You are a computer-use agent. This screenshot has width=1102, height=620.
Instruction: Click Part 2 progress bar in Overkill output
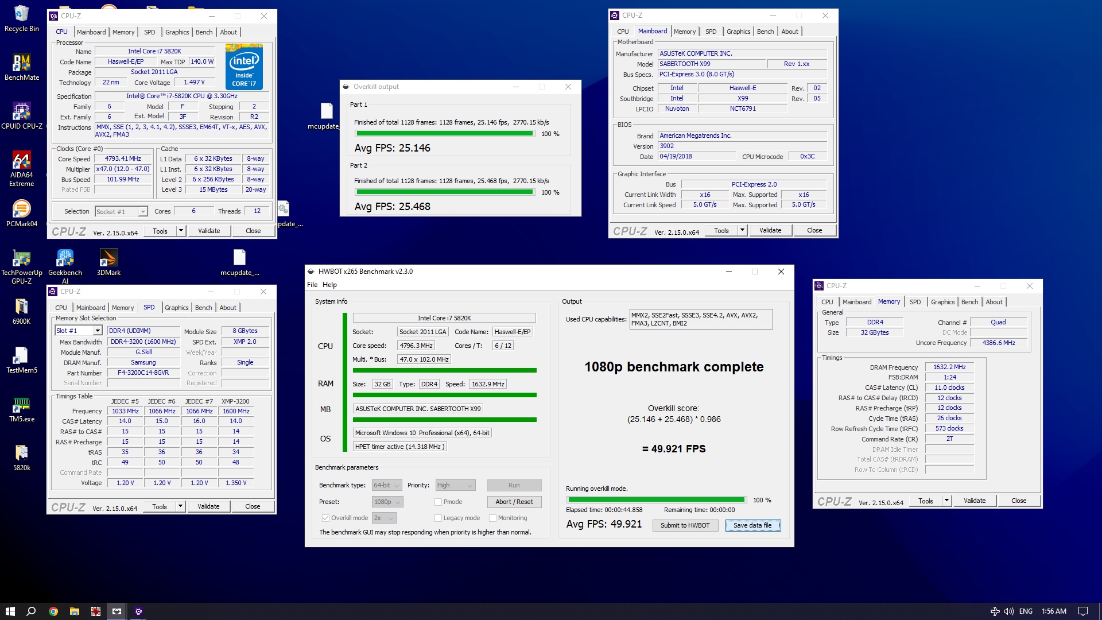(444, 192)
